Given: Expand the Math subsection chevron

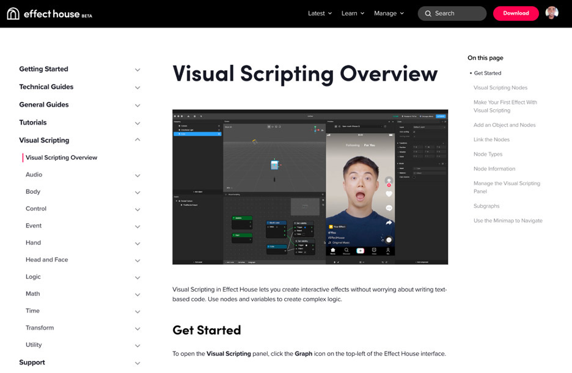Looking at the screenshot, I should [x=137, y=295].
